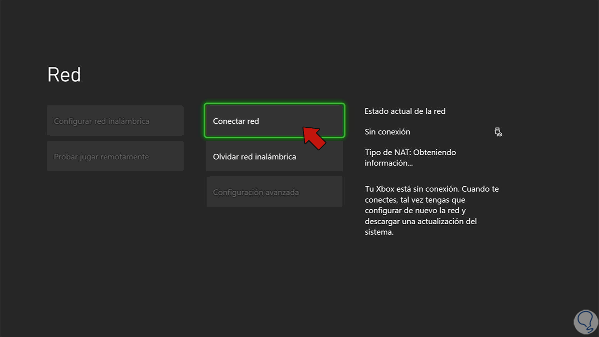Click the network disconnected status icon
599x337 pixels.
pos(498,132)
